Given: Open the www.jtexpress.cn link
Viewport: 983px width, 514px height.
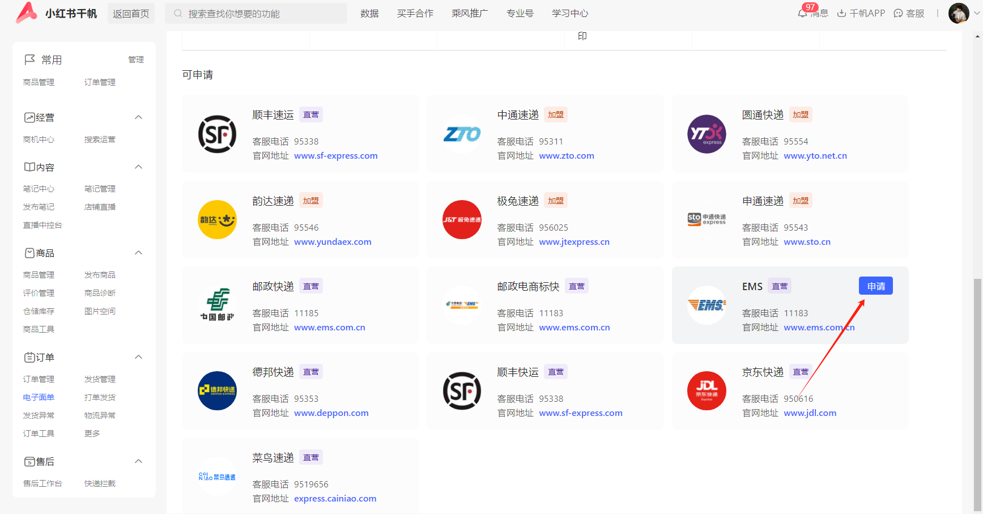Looking at the screenshot, I should coord(575,242).
